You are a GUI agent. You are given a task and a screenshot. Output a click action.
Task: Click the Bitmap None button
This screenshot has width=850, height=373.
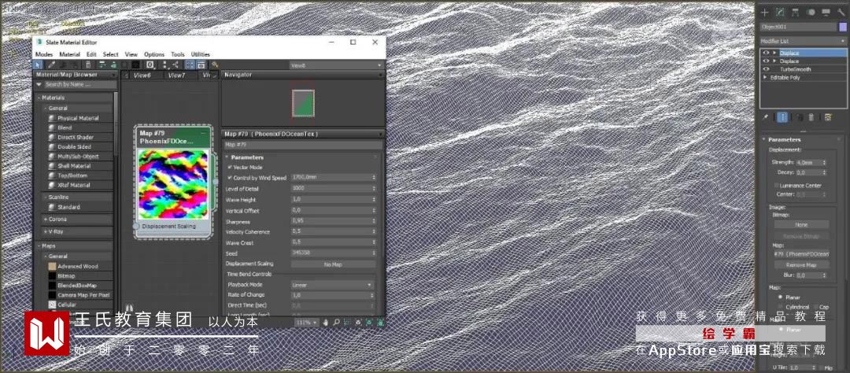[801, 224]
